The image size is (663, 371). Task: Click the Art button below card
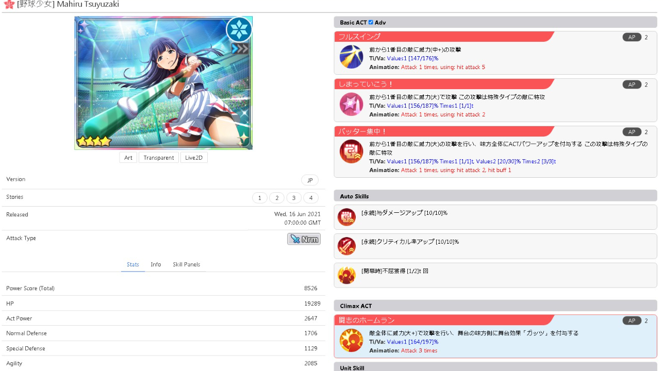(x=128, y=158)
